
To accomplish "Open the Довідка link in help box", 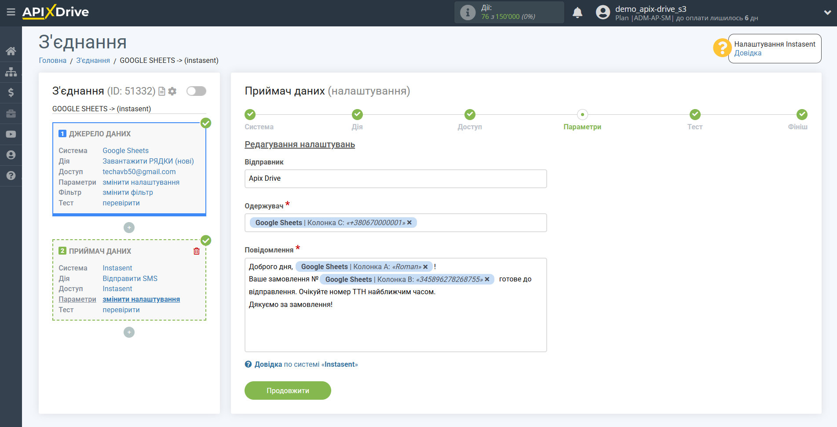I will click(748, 53).
